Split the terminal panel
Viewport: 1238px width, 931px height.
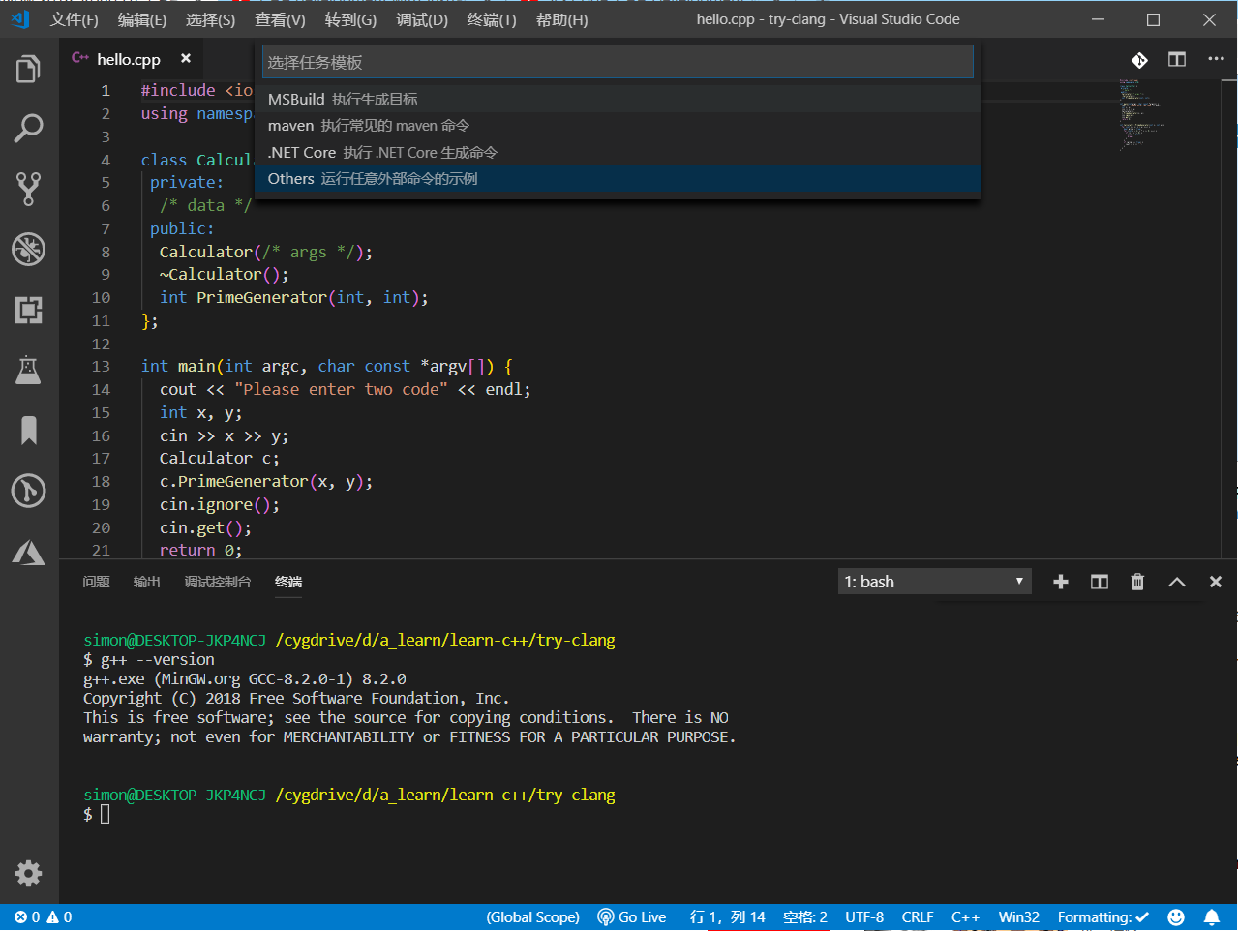point(1100,582)
